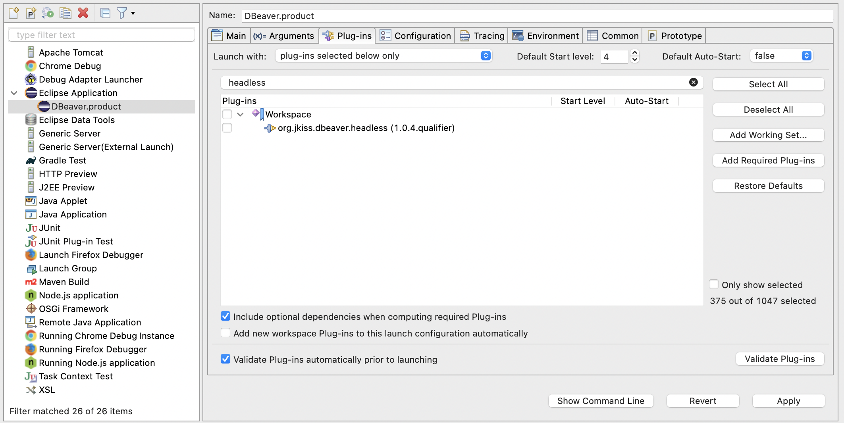Click the Maven Build m2 icon

click(x=31, y=282)
